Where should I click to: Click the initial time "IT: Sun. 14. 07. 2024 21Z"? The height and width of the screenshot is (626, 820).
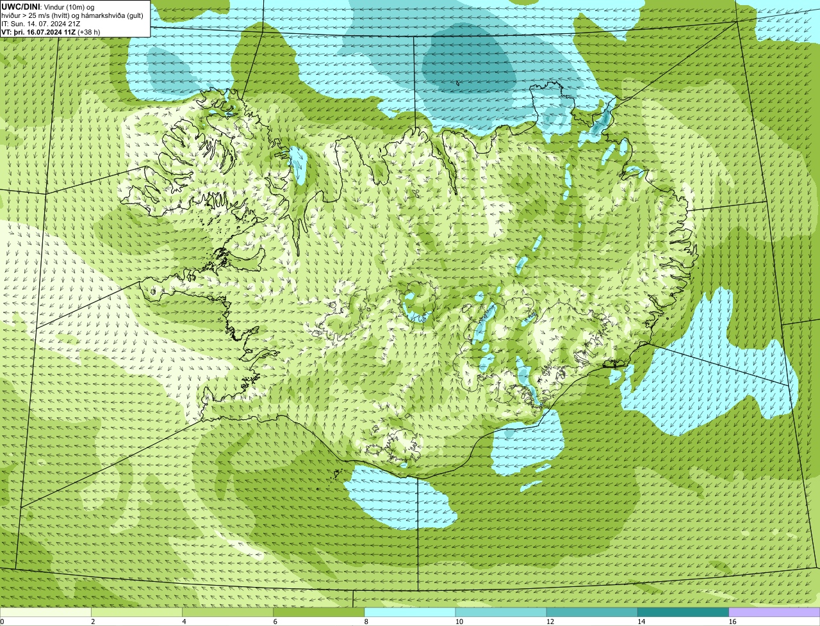click(x=41, y=24)
